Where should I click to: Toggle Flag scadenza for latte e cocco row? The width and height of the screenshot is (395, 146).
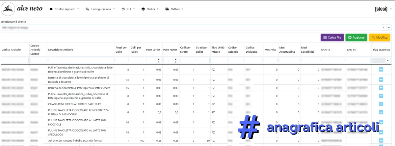tap(381, 88)
